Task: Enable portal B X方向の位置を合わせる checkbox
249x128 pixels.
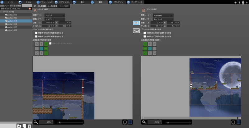Action: [145, 33]
